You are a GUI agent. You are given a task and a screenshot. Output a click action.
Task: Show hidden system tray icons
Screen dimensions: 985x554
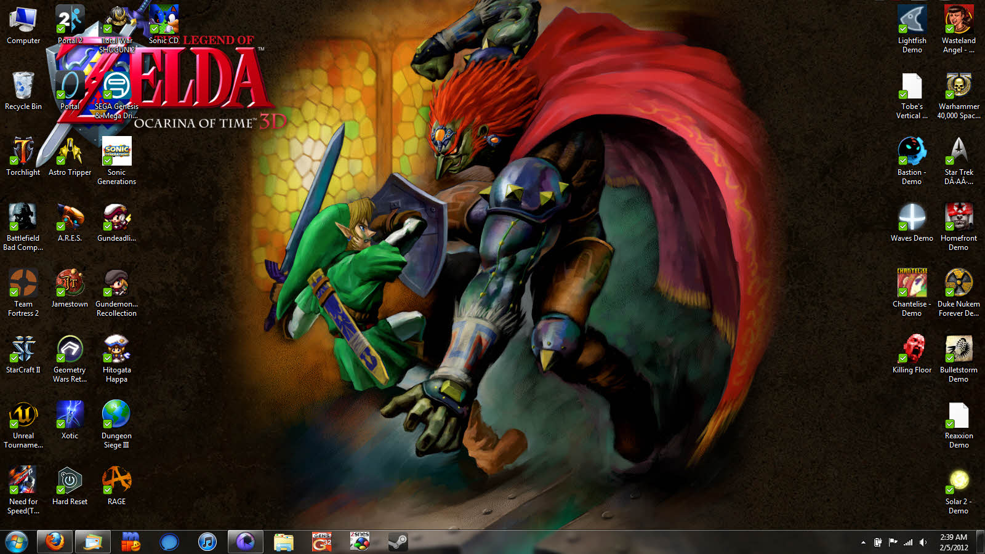tap(863, 542)
